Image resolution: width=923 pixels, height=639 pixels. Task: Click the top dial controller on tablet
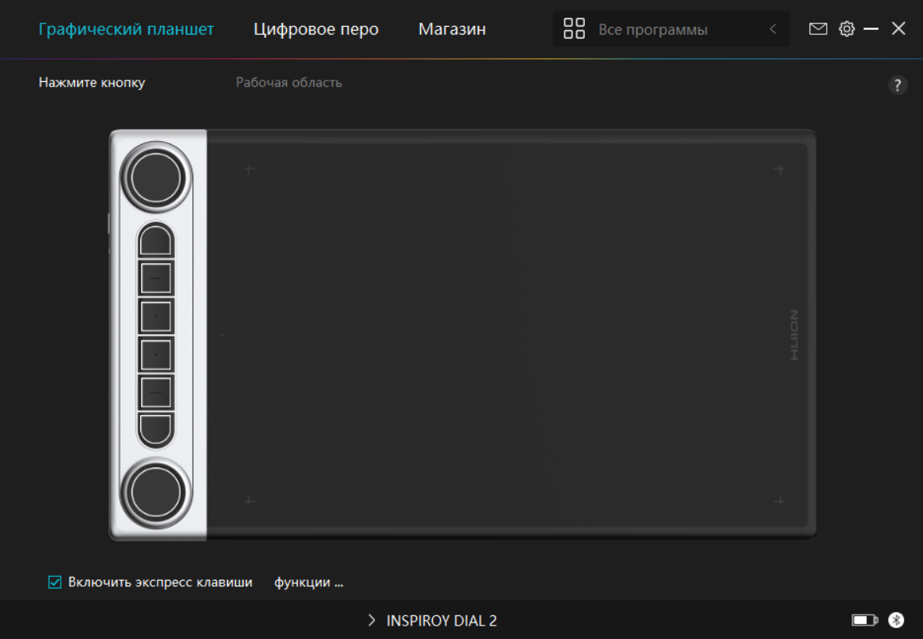tap(156, 178)
